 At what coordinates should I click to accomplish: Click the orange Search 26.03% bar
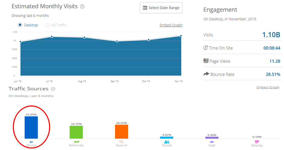121,132
